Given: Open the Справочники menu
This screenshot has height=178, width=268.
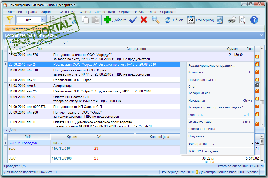Looking at the screenshot, I should (105, 12).
